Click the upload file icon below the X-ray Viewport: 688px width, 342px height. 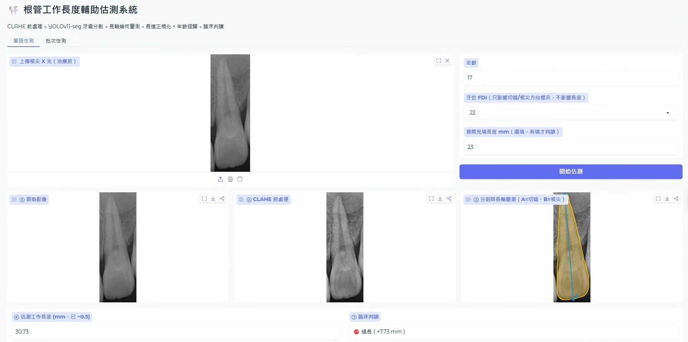220,179
